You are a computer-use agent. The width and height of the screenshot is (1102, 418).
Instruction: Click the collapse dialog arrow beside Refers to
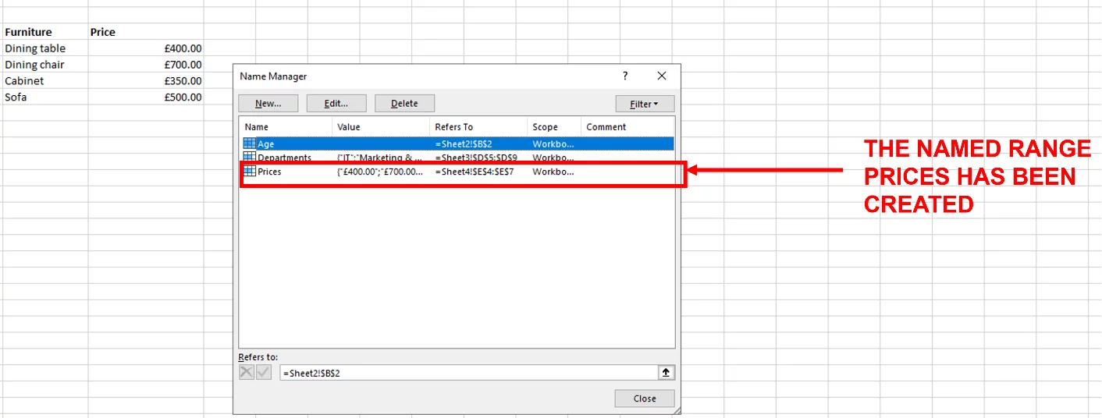pyautogui.click(x=666, y=373)
